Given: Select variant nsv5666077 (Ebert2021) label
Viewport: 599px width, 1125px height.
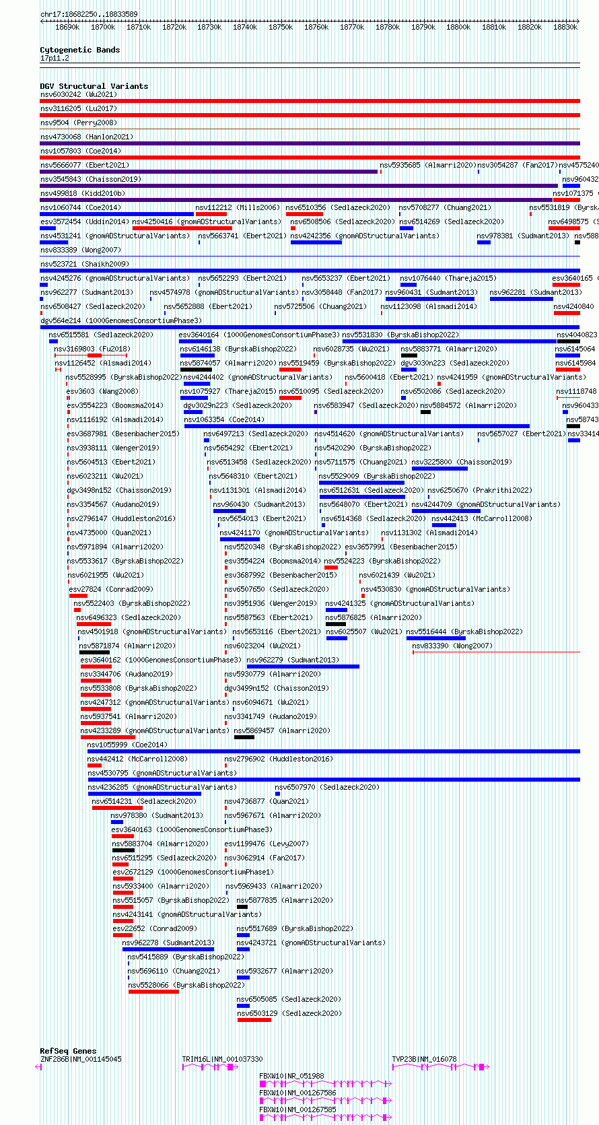Looking at the screenshot, I should 84,165.
